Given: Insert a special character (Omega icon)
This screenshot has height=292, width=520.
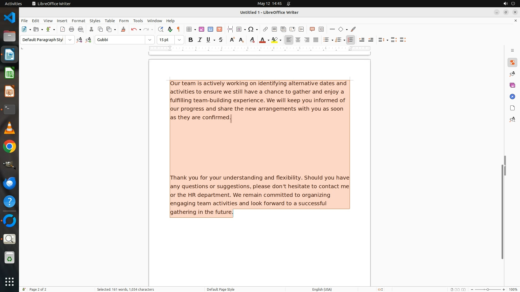Looking at the screenshot, I should (251, 29).
